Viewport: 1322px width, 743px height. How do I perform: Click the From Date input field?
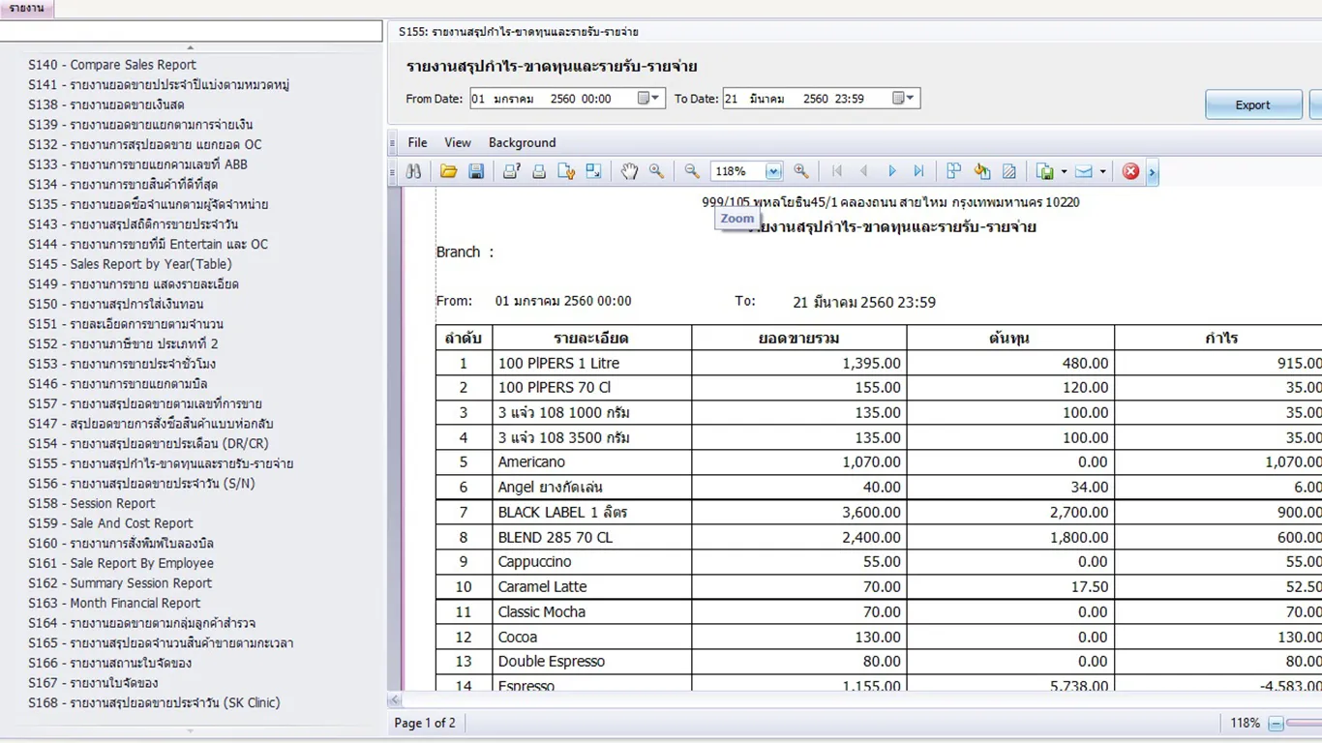click(x=567, y=99)
